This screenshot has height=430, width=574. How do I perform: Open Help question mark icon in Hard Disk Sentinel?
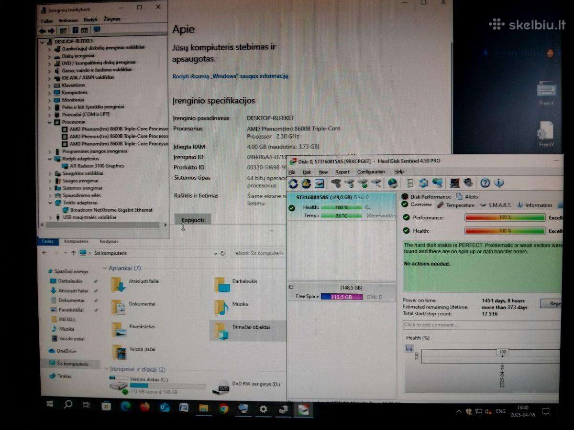coord(485,183)
